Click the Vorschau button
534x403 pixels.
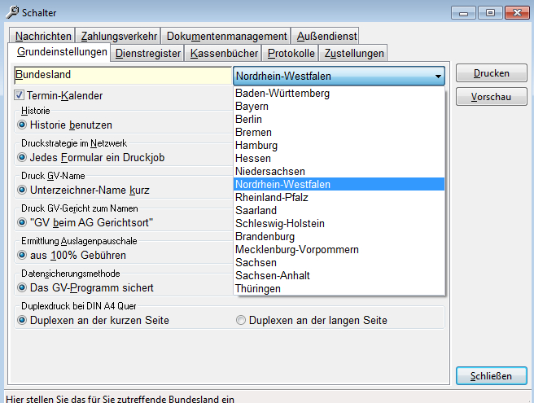click(490, 98)
